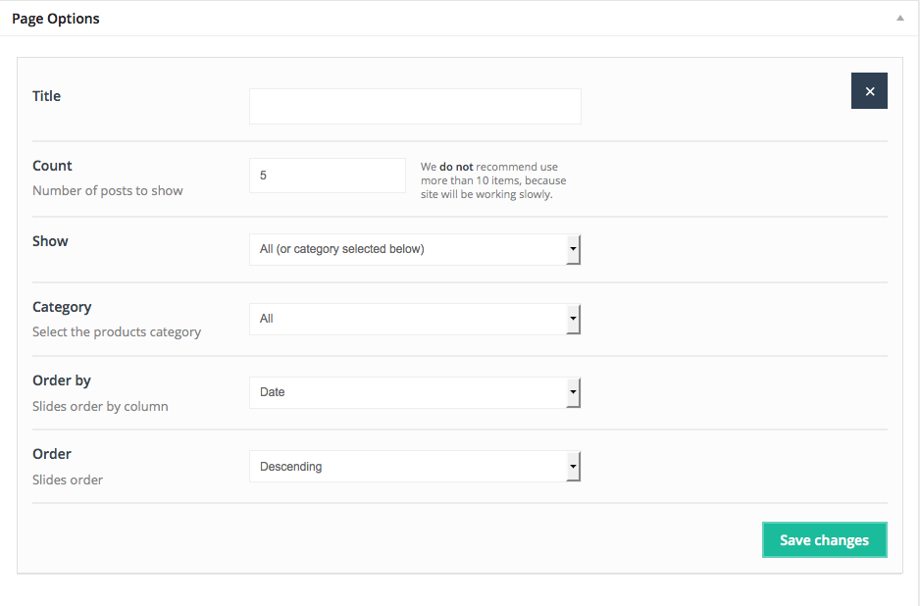Open the 'All (or category selected below)' select
920x606 pixels.
click(x=407, y=249)
